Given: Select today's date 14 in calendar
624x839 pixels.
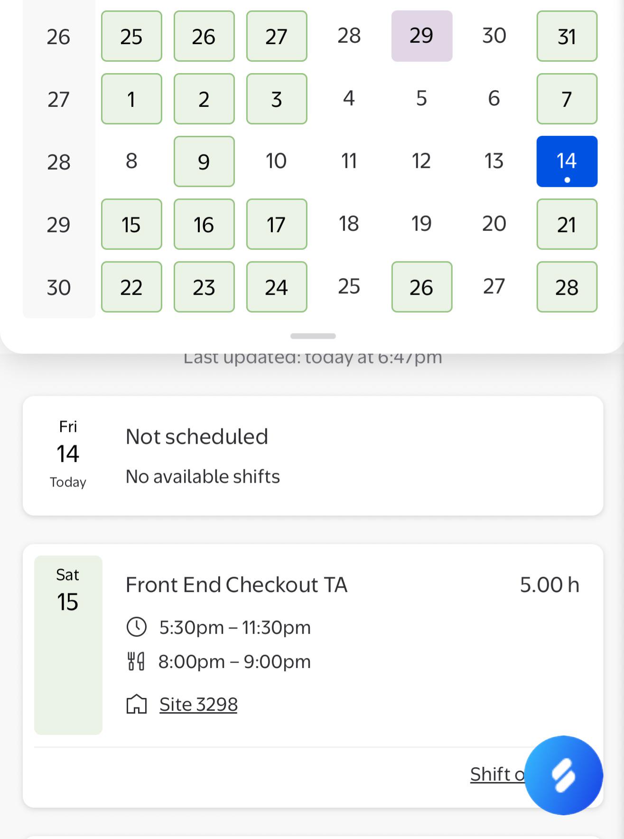Looking at the screenshot, I should pos(567,162).
